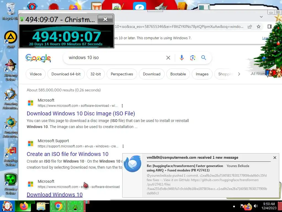
Task: Select the Images filter chip
Action: click(x=202, y=74)
